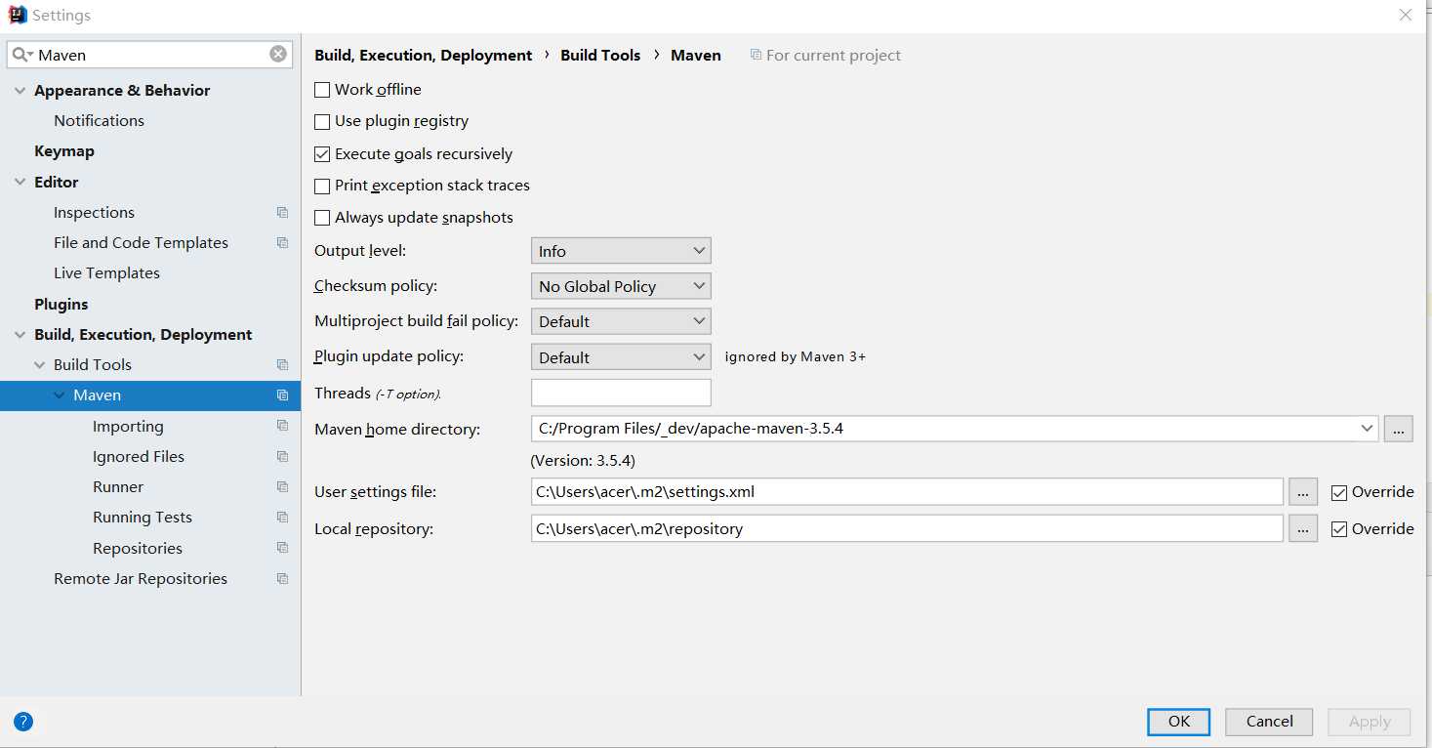The width and height of the screenshot is (1432, 748).
Task: Click the OK button
Action: coord(1179,722)
